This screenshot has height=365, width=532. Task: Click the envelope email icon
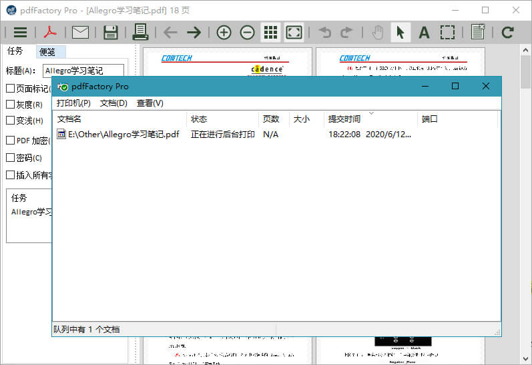(80, 33)
